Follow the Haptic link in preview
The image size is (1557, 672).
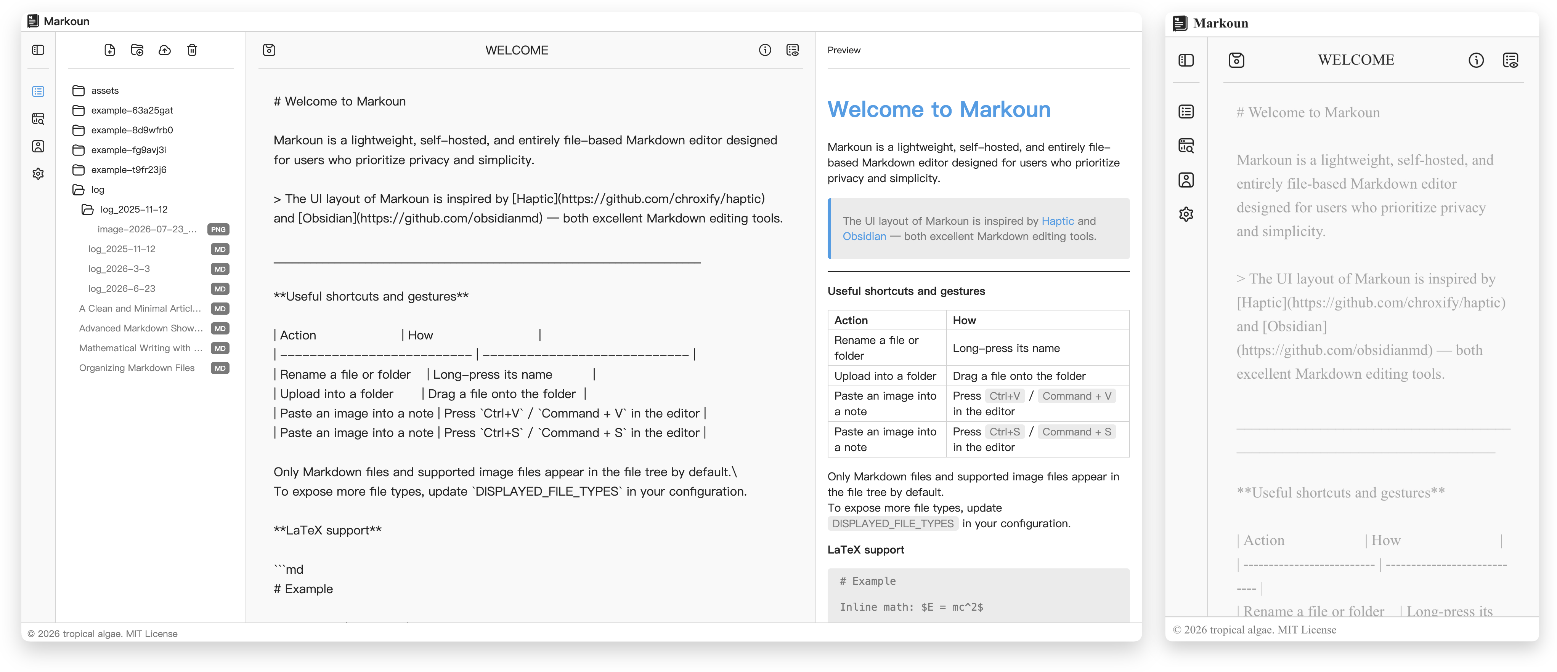pyautogui.click(x=1057, y=221)
